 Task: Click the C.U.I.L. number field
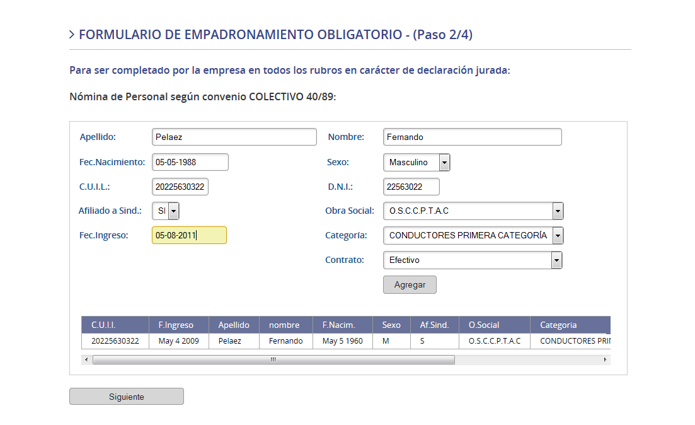click(180, 187)
